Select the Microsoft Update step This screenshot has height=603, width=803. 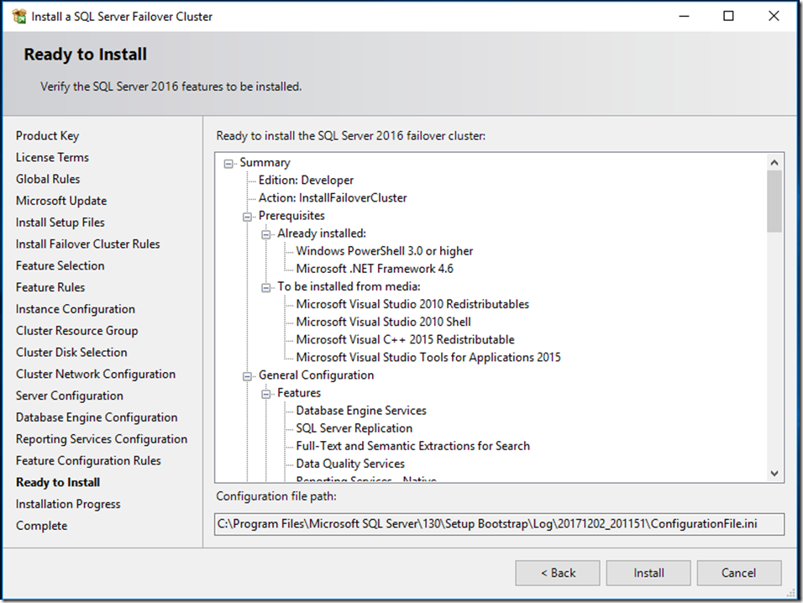[61, 201]
